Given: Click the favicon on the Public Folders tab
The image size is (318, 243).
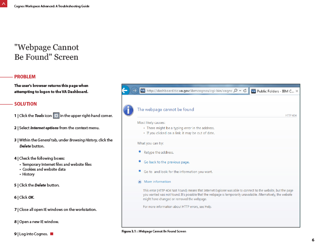Looking at the screenshot, I should point(253,91).
